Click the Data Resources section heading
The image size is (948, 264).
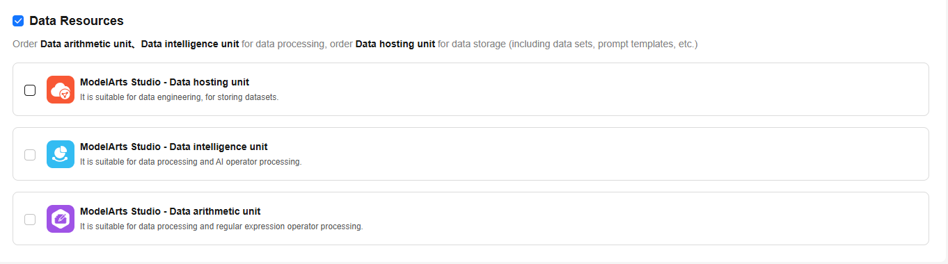click(77, 21)
